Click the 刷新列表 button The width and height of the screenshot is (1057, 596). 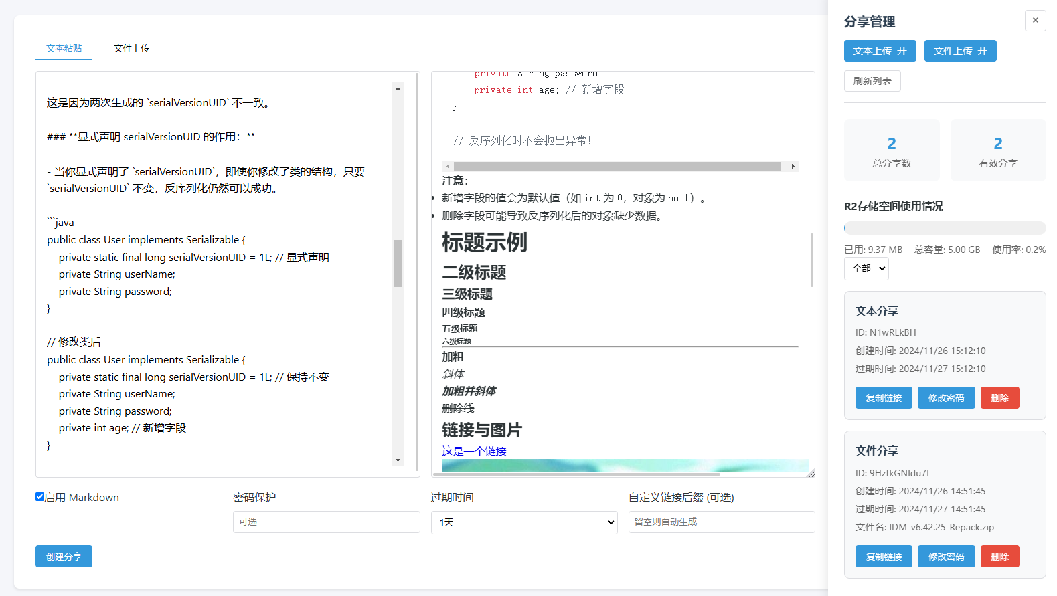click(x=872, y=81)
